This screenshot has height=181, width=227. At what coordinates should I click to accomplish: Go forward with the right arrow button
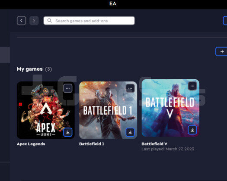34,21
